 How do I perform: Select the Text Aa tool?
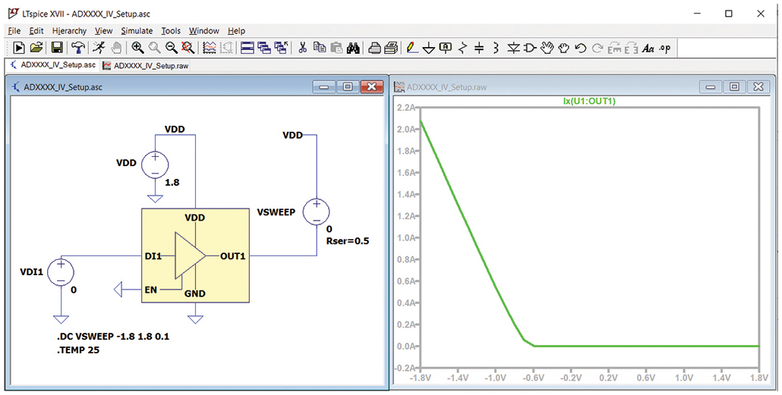tap(648, 48)
